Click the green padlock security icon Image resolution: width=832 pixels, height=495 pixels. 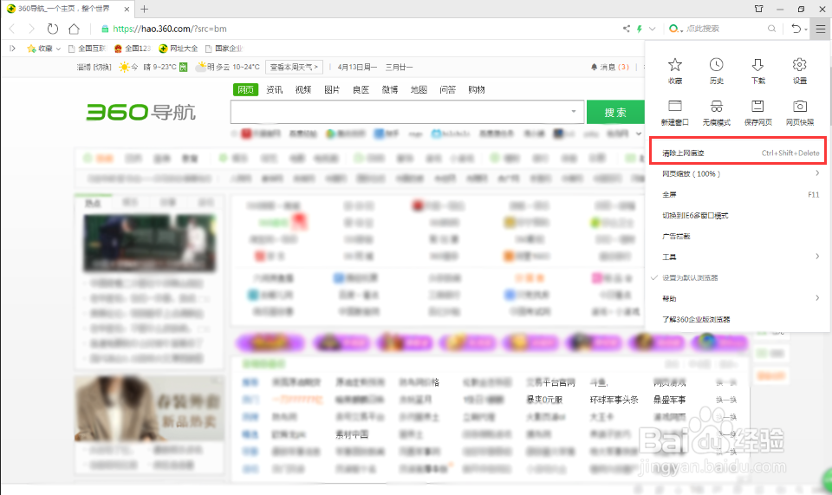(x=105, y=29)
